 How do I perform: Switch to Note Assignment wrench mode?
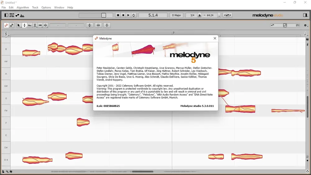[12, 25]
